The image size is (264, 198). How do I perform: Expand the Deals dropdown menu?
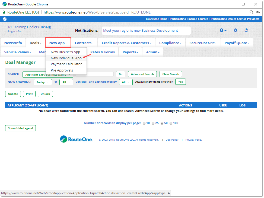click(35, 43)
